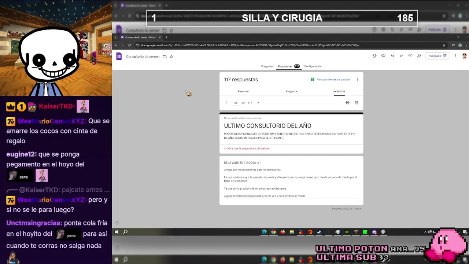Screen dimensions: 469x264
Task: Show hidden system tray icons
Action: pos(425,232)
